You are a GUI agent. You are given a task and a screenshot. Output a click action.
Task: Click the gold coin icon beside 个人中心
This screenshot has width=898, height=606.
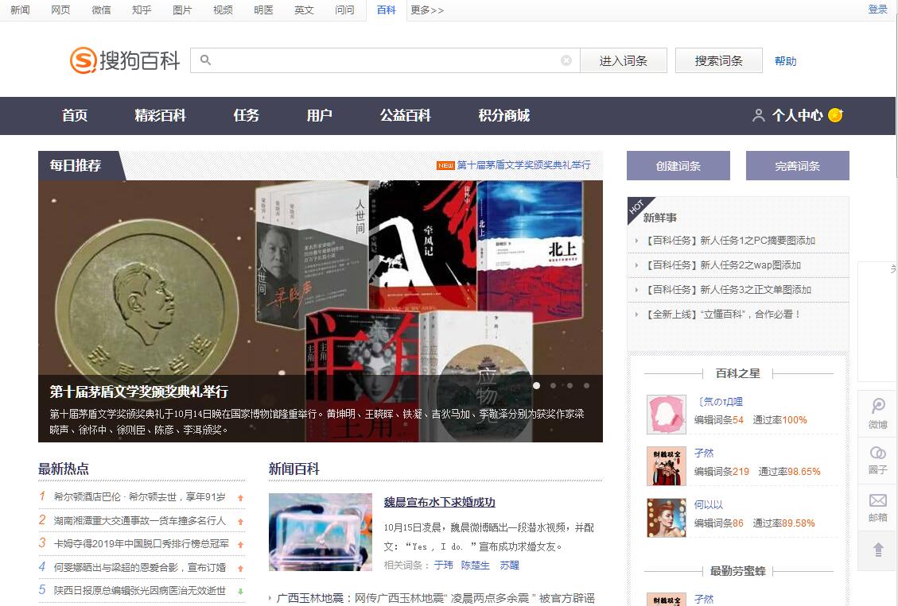(835, 115)
